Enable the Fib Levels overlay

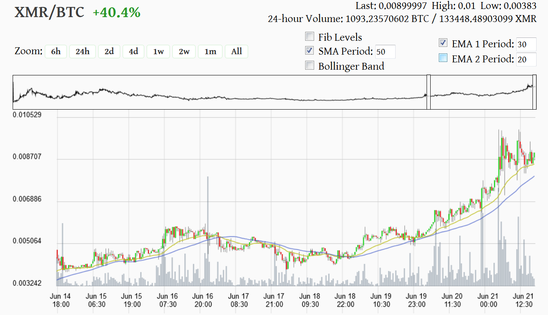click(x=310, y=36)
